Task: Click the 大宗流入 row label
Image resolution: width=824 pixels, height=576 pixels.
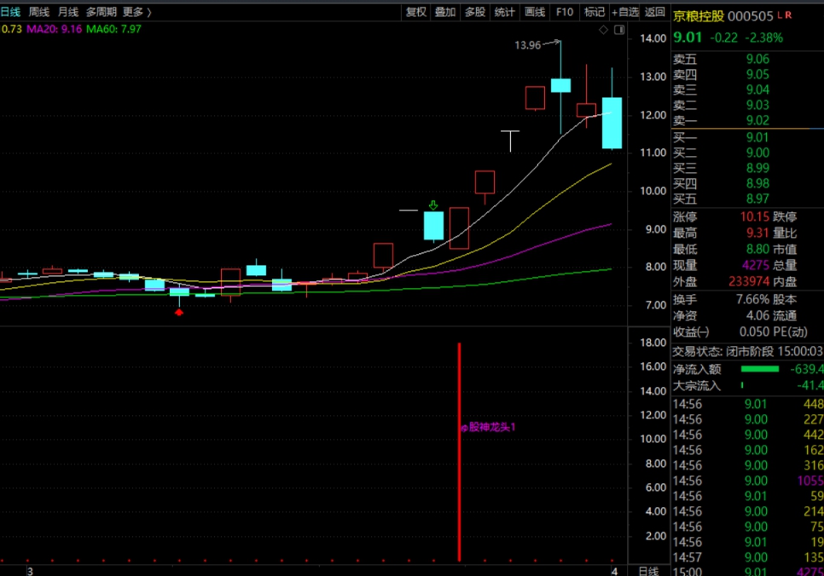Action: point(696,385)
